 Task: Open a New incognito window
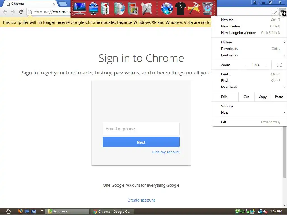click(x=249, y=33)
